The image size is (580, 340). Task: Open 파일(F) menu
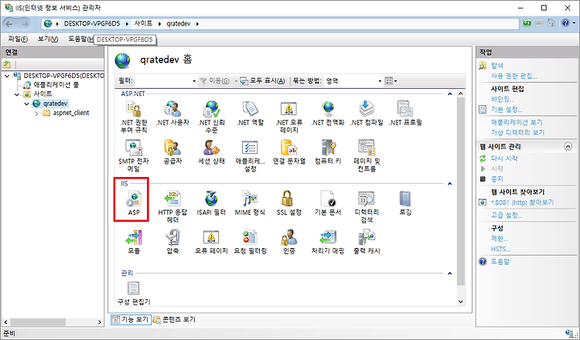tap(18, 39)
